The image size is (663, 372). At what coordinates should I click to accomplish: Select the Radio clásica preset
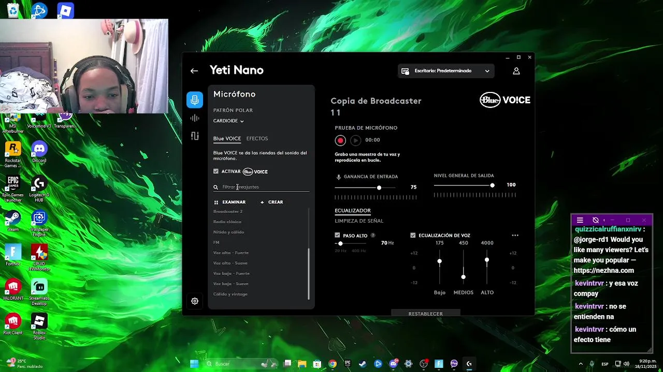click(x=227, y=222)
